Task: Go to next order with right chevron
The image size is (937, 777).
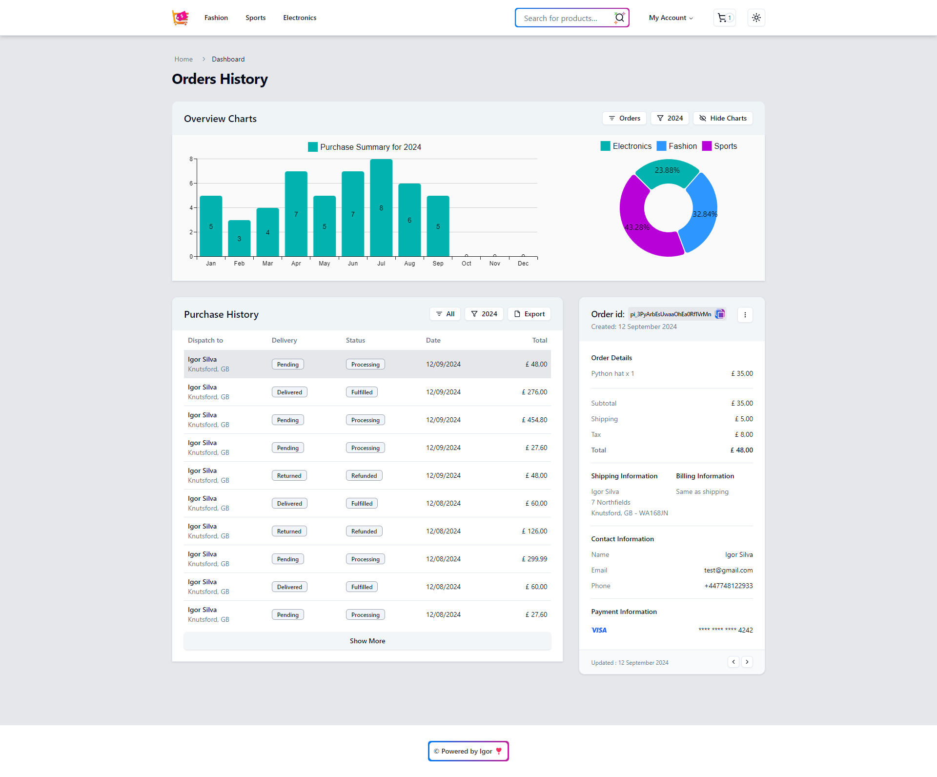Action: coord(747,662)
